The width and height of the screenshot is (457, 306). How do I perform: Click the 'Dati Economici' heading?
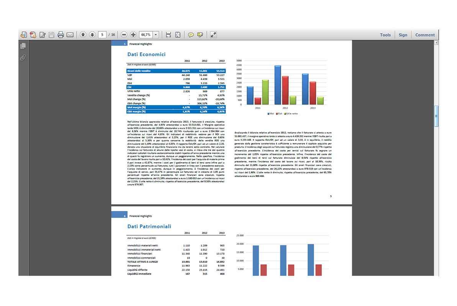click(146, 54)
